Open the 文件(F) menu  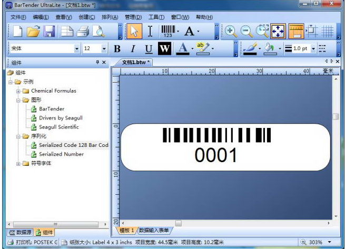tap(18, 17)
